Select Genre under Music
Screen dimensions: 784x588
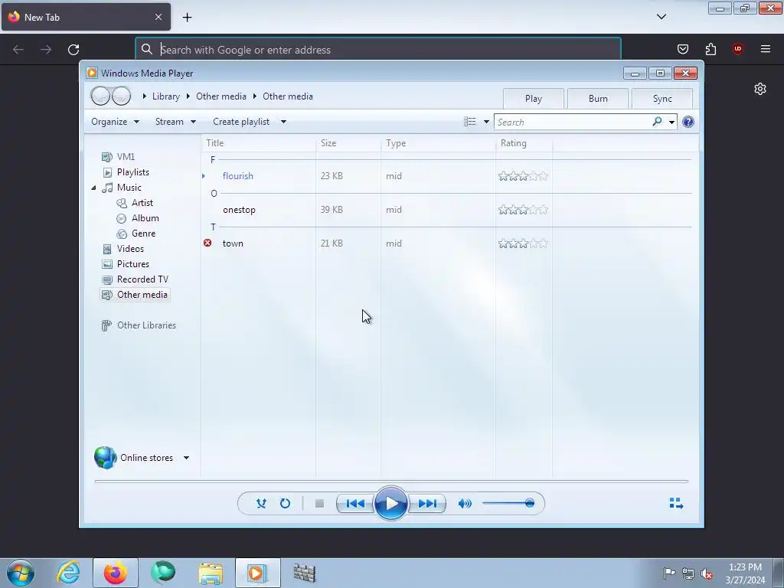tap(143, 234)
